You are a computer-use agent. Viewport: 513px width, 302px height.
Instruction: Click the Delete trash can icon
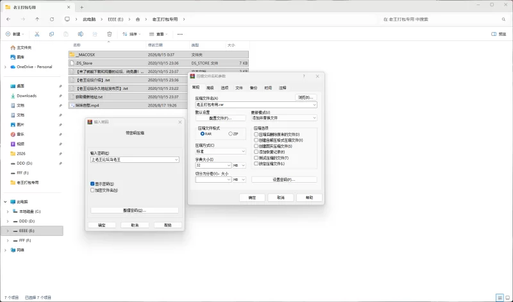(x=109, y=34)
